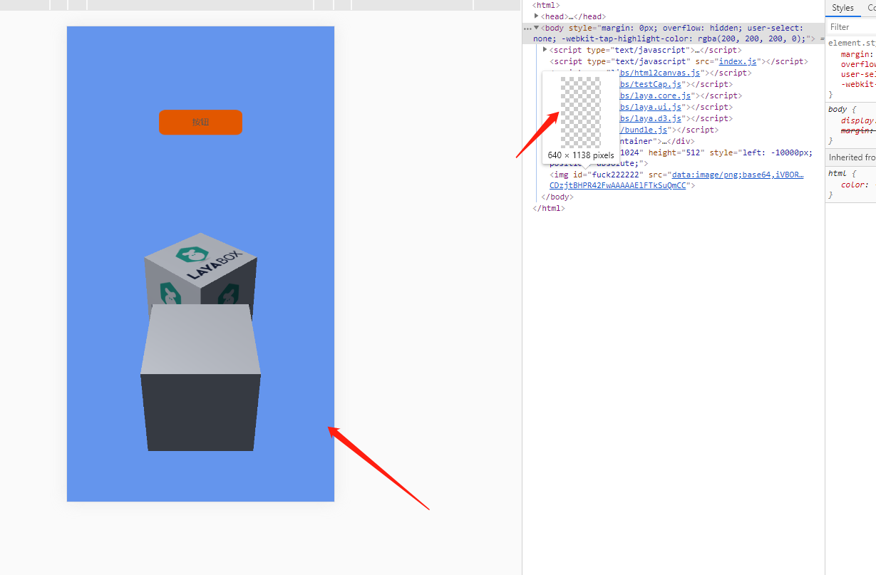The height and width of the screenshot is (575, 876).
Task: Open the Computed tab beside Styles
Action: (871, 8)
